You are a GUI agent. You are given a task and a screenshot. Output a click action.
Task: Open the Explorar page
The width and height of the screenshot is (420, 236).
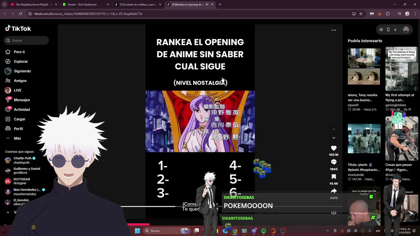21,61
